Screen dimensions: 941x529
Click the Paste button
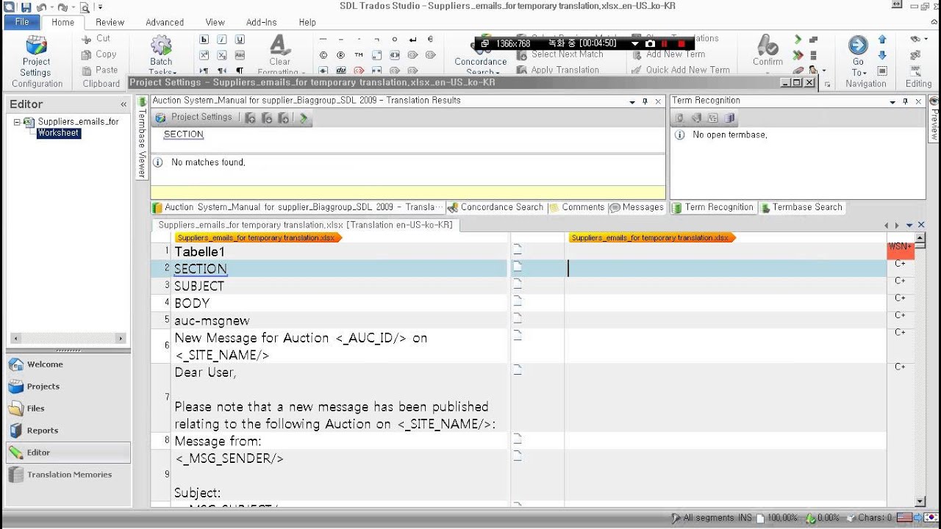pos(99,71)
